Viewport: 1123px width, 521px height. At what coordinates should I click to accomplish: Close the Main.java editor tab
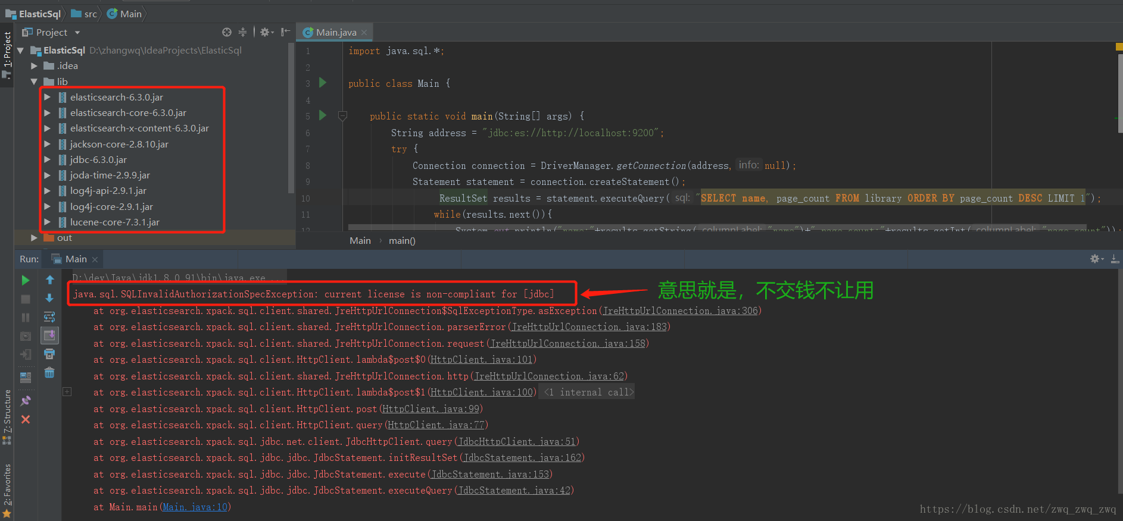pyautogui.click(x=364, y=32)
